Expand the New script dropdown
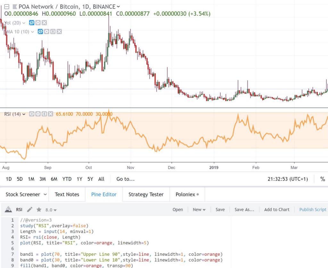The image size is (328, 268). (x=199, y=209)
